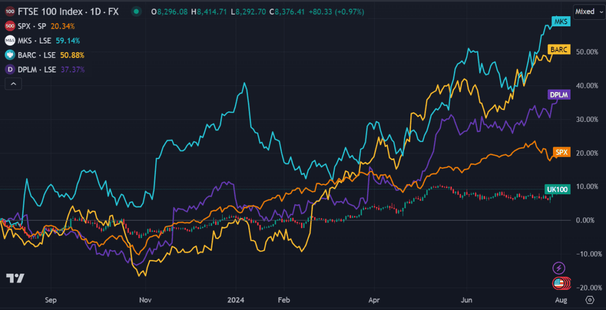Click the FTSE 100 symbol logo icon
The width and height of the screenshot is (606, 310).
click(x=10, y=11)
